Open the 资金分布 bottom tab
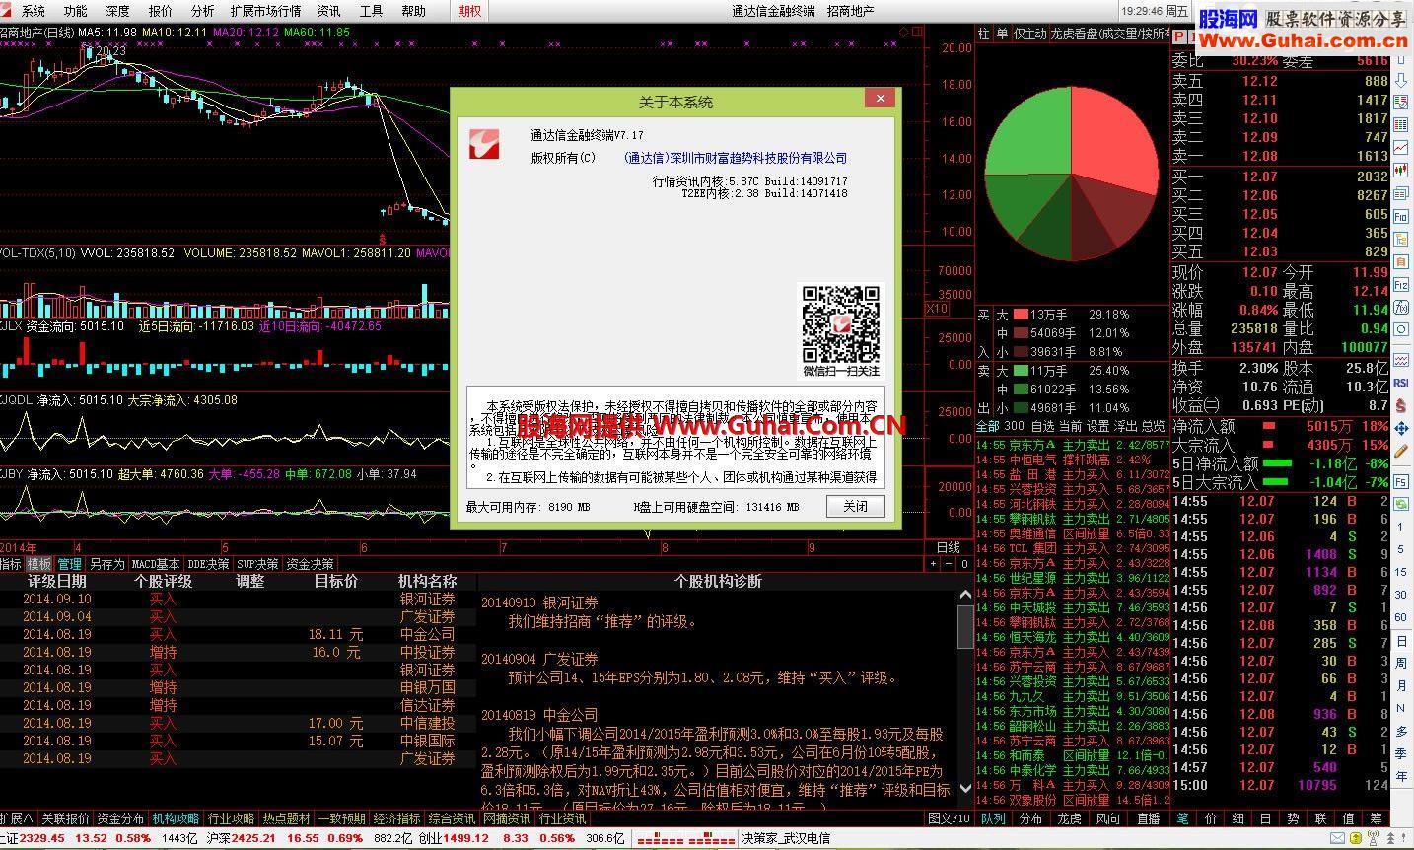The width and height of the screenshot is (1414, 850). click(120, 818)
